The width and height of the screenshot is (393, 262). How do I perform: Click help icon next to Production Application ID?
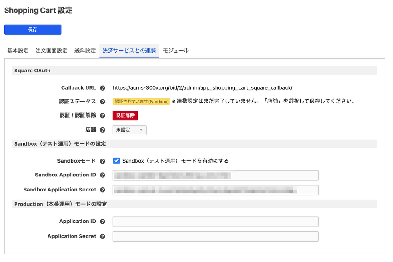(103, 222)
